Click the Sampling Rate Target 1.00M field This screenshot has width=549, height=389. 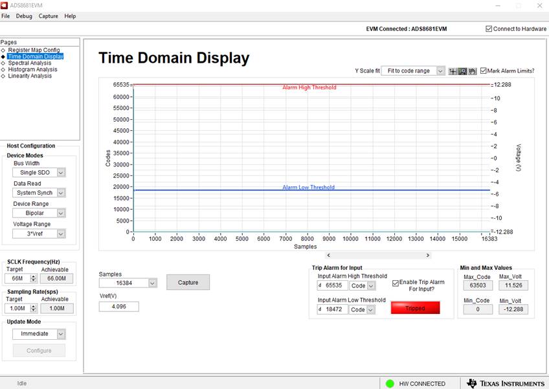tap(17, 309)
